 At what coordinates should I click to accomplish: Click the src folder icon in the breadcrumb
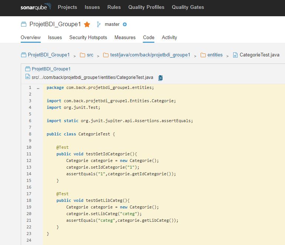pos(83,55)
